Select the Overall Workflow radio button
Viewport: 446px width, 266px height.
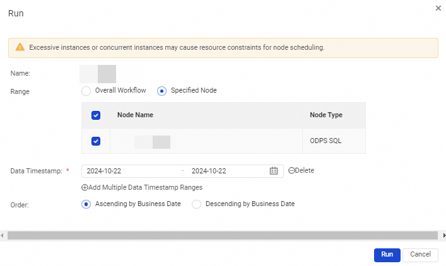tap(86, 91)
